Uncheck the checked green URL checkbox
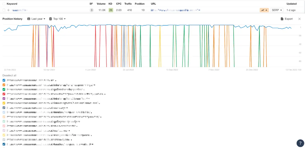 click(x=4, y=90)
